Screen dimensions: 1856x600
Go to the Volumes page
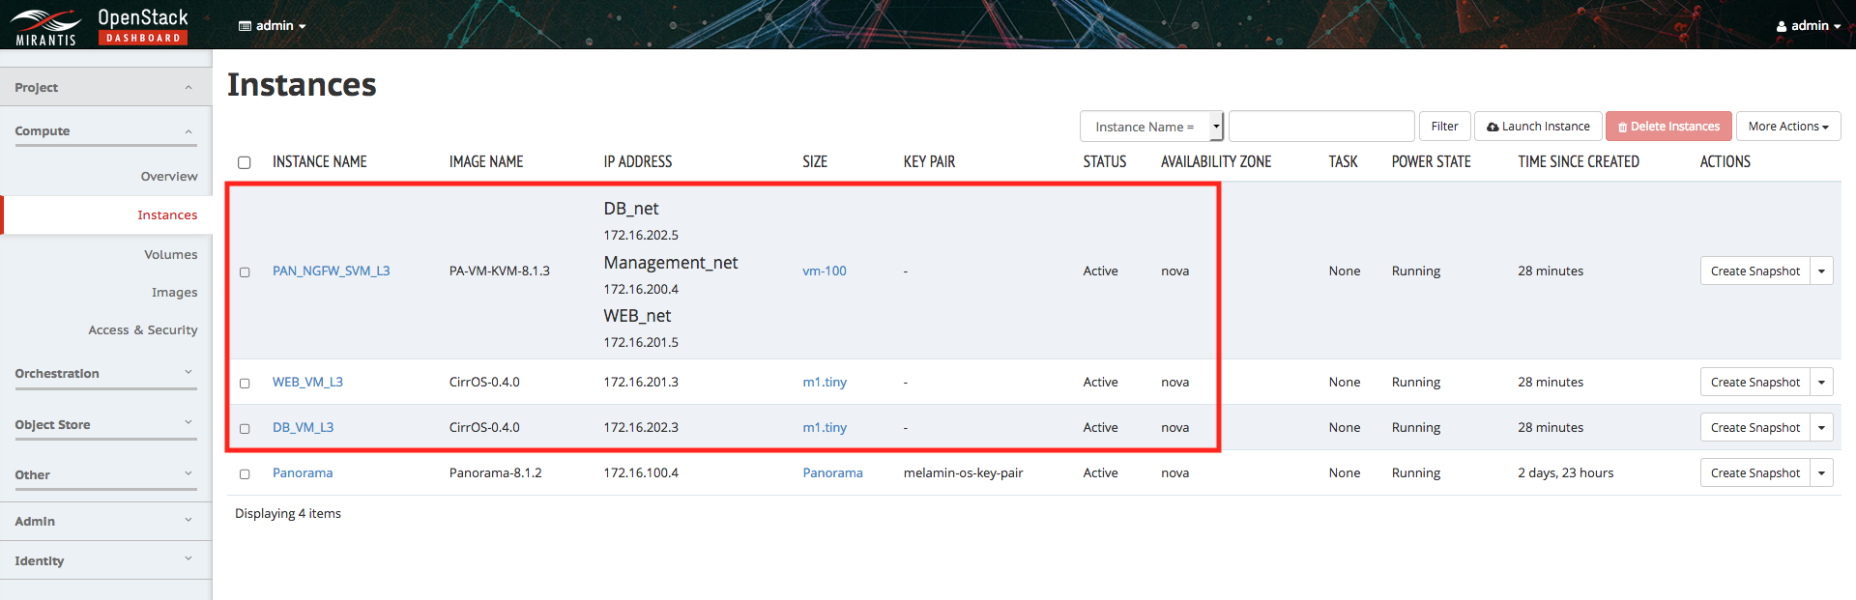click(171, 255)
